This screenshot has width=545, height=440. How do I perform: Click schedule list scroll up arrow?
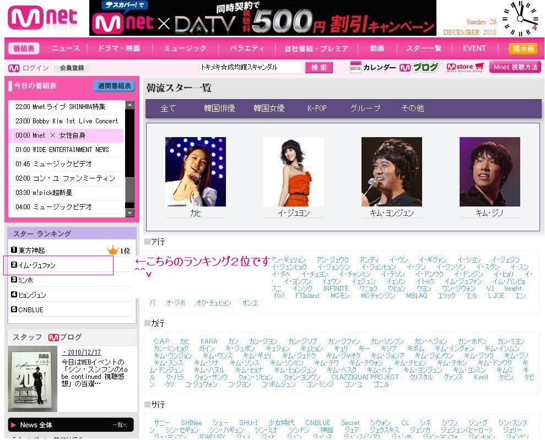(129, 105)
